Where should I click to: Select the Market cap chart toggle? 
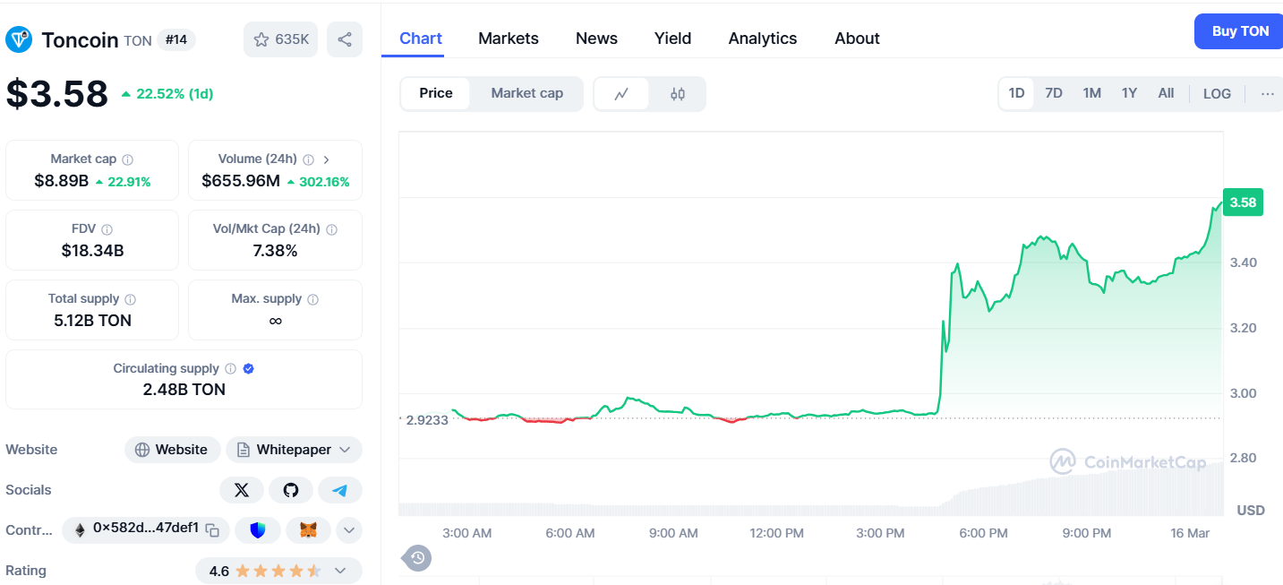click(527, 93)
